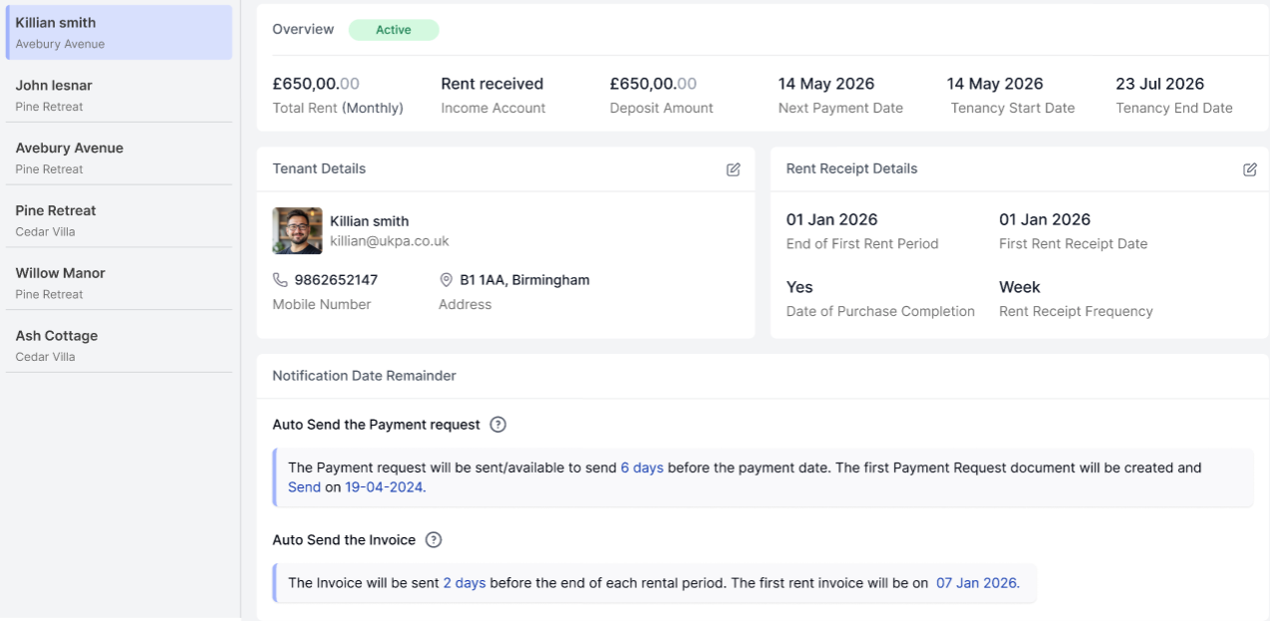Click Killian smith's profile photo
Image resolution: width=1270 pixels, height=621 pixels.
pos(297,231)
